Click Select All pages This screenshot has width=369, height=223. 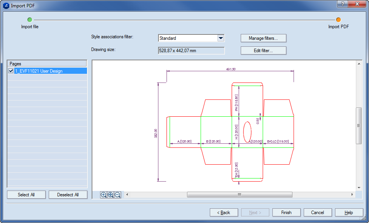point(26,195)
